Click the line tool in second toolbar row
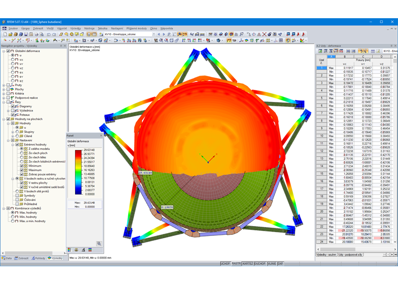This screenshot has height=285, width=398. pos(13,40)
